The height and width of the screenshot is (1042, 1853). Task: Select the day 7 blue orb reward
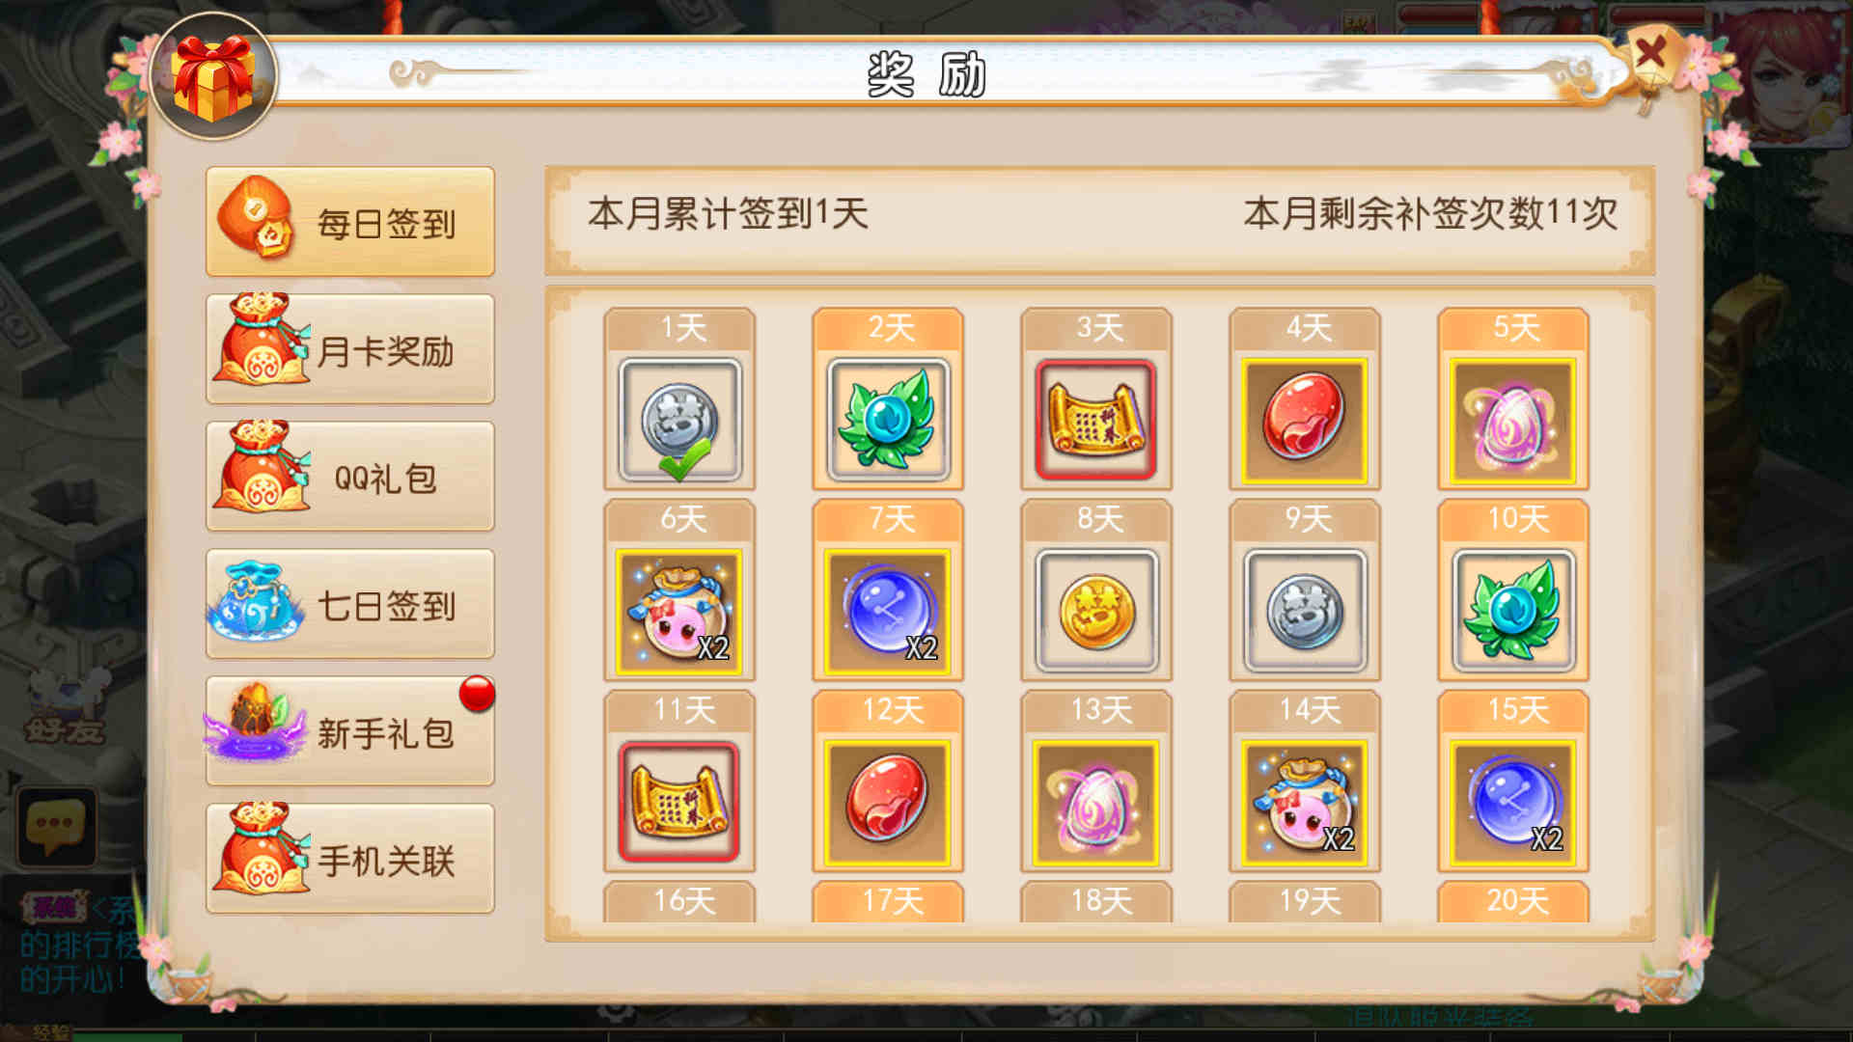[x=888, y=612]
